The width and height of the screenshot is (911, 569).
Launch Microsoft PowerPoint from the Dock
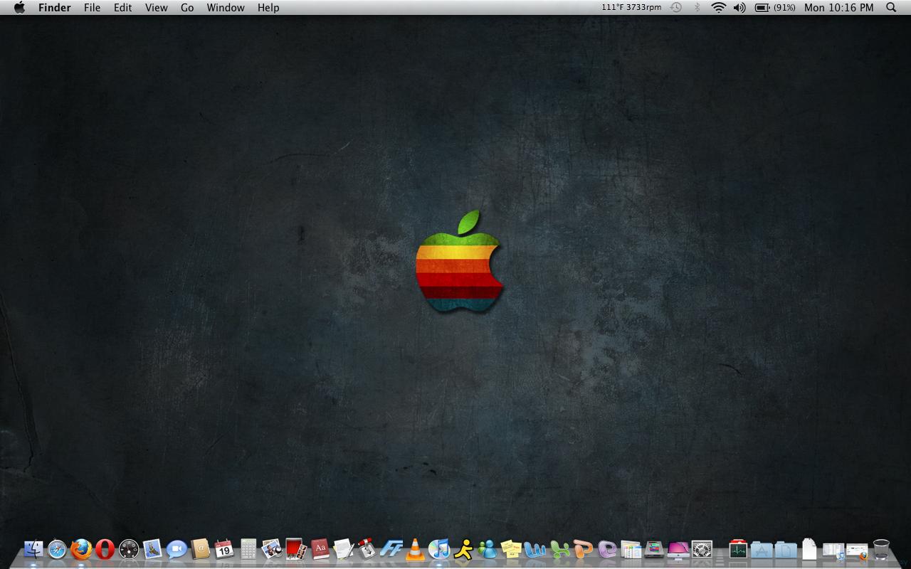point(583,549)
